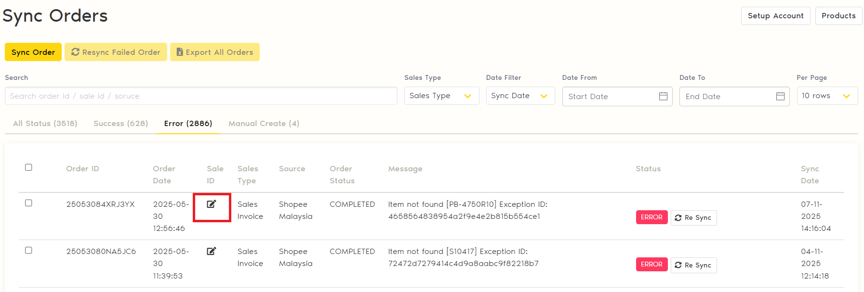This screenshot has height=292, width=864.
Task: Open Setup Account
Action: (775, 16)
